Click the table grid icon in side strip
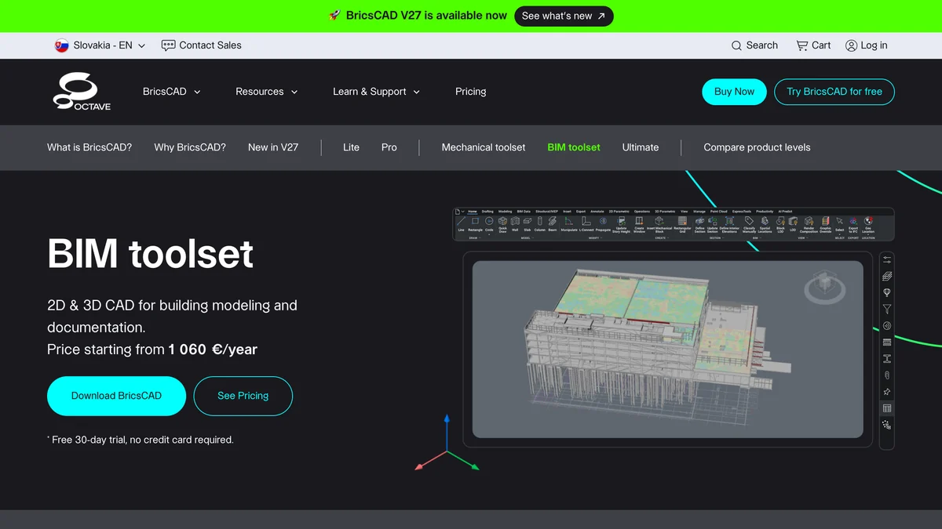Viewport: 942px width, 529px height. click(x=887, y=408)
